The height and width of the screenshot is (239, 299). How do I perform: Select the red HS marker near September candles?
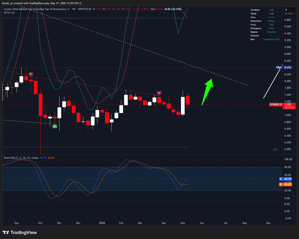point(31,74)
